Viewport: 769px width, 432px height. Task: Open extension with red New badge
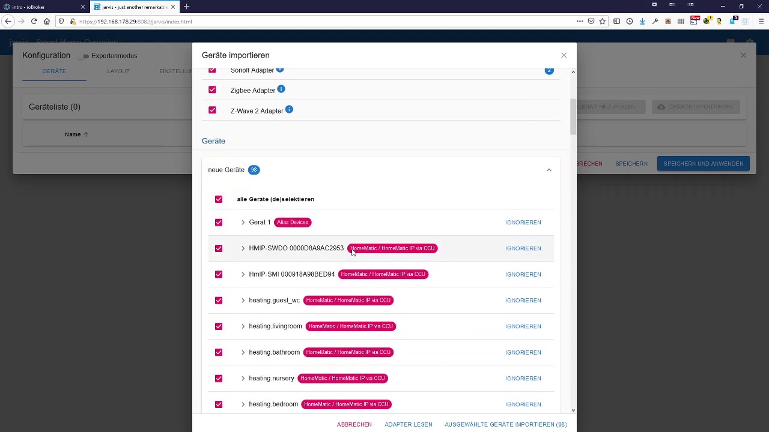point(694,21)
